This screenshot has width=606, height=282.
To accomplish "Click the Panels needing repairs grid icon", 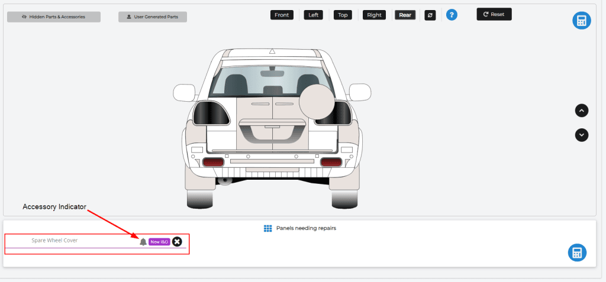I will 267,228.
